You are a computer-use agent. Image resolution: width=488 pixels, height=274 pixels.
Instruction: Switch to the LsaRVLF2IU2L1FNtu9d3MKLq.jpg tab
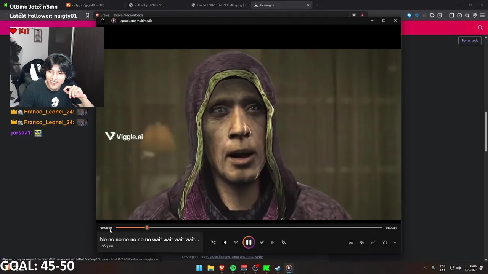219,5
